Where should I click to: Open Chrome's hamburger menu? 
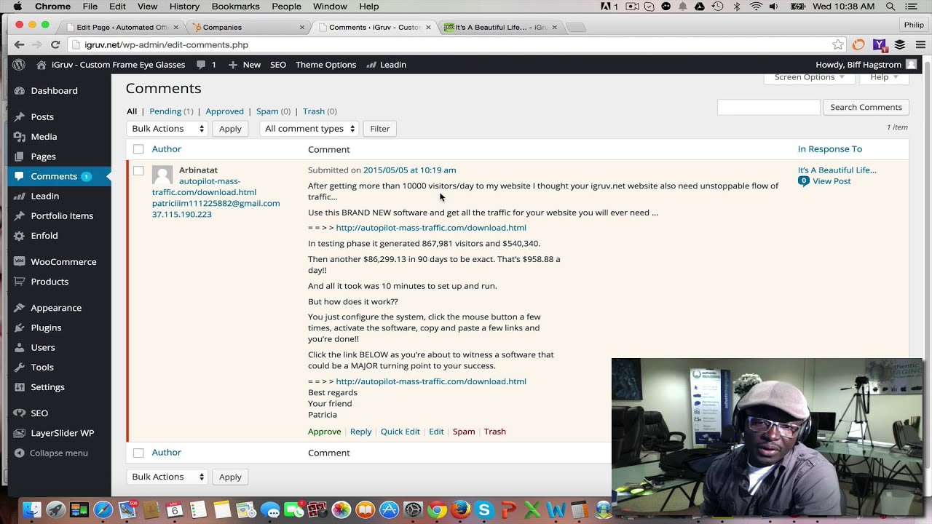[x=920, y=45]
